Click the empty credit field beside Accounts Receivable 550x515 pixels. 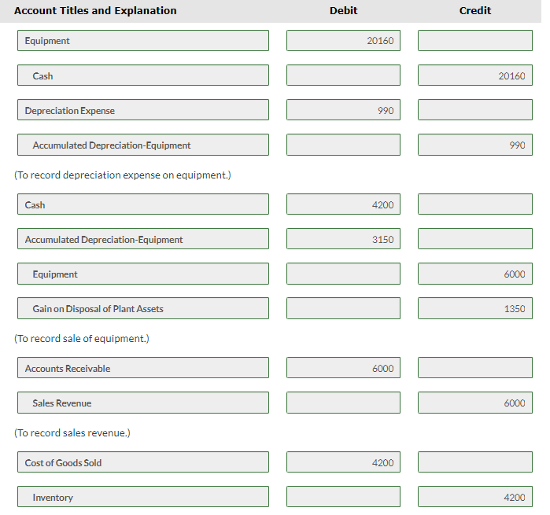[475, 368]
